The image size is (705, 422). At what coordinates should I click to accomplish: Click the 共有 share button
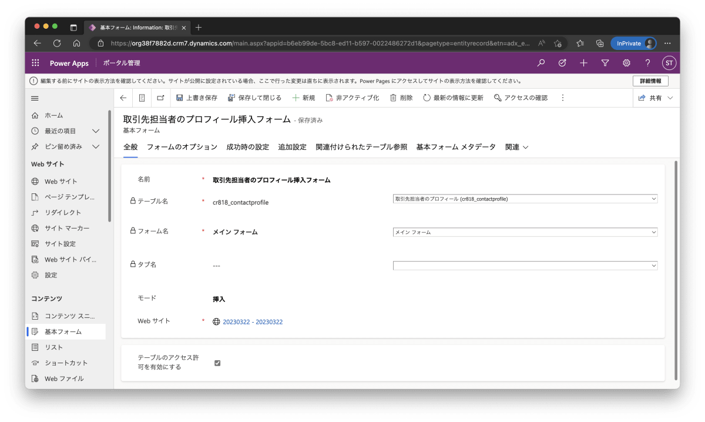point(650,98)
